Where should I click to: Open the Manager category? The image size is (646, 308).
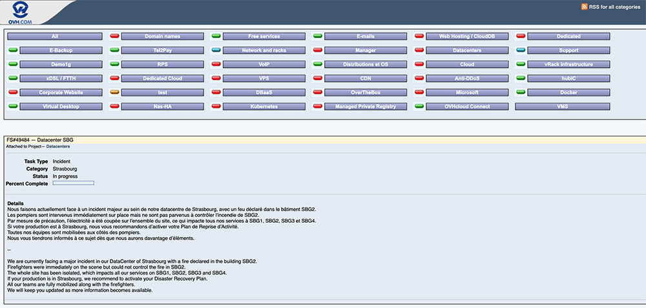366,50
